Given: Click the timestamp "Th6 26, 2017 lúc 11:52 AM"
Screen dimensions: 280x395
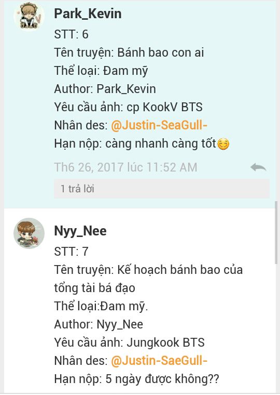Looking at the screenshot, I should click(x=125, y=167).
